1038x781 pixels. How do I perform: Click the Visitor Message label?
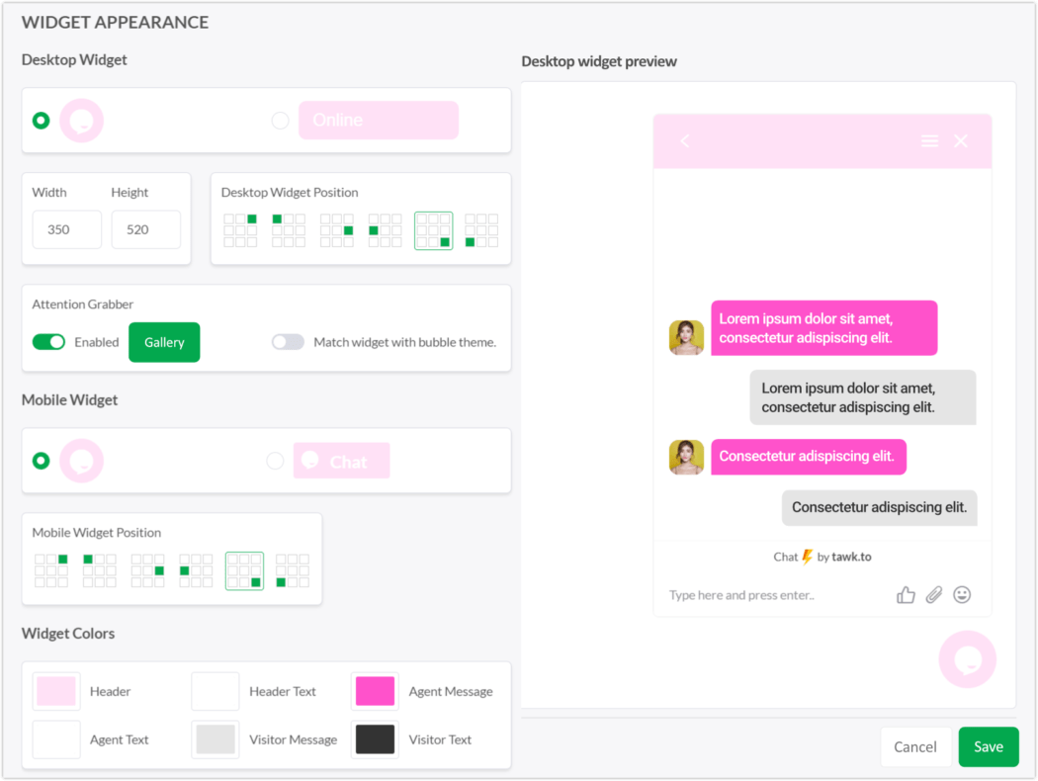coord(294,739)
